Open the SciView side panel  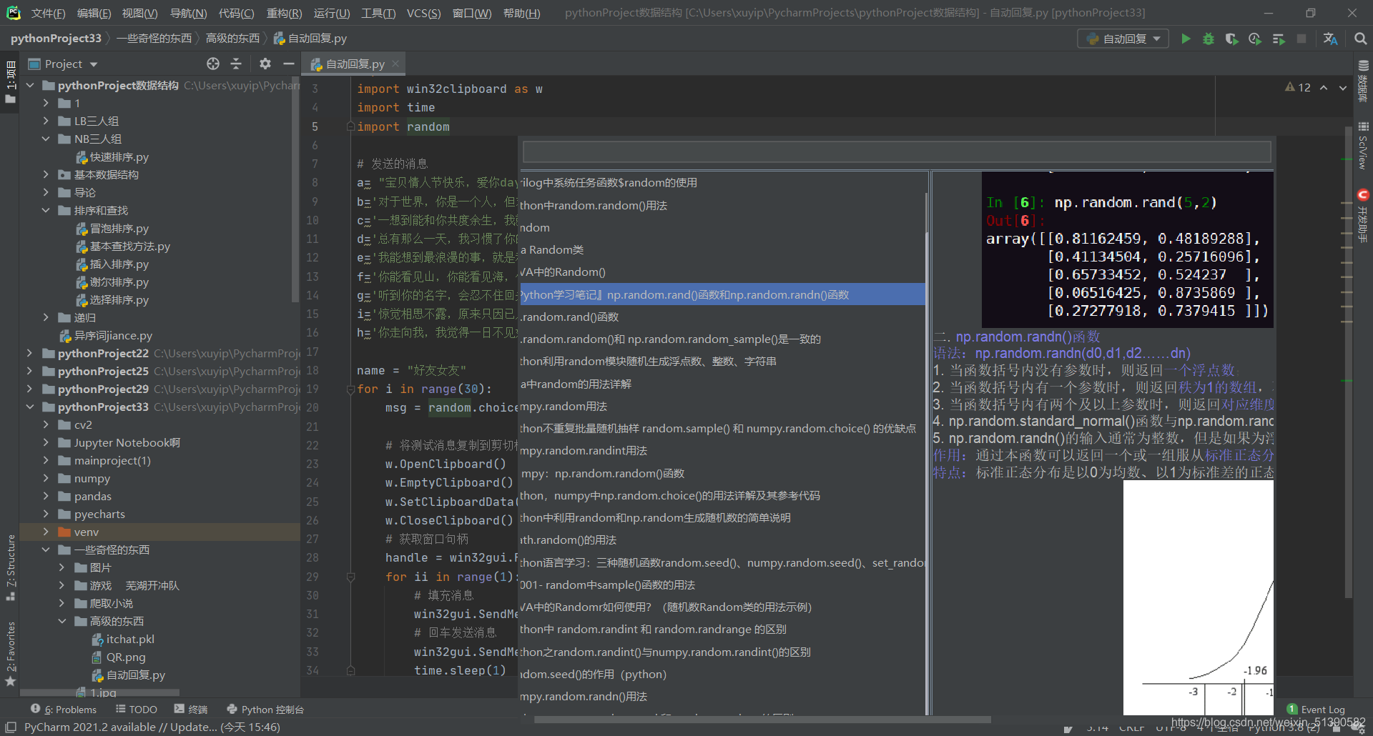point(1363,145)
